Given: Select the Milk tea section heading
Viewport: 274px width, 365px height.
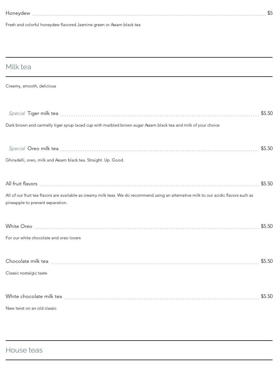Looking at the screenshot, I should 18,67.
